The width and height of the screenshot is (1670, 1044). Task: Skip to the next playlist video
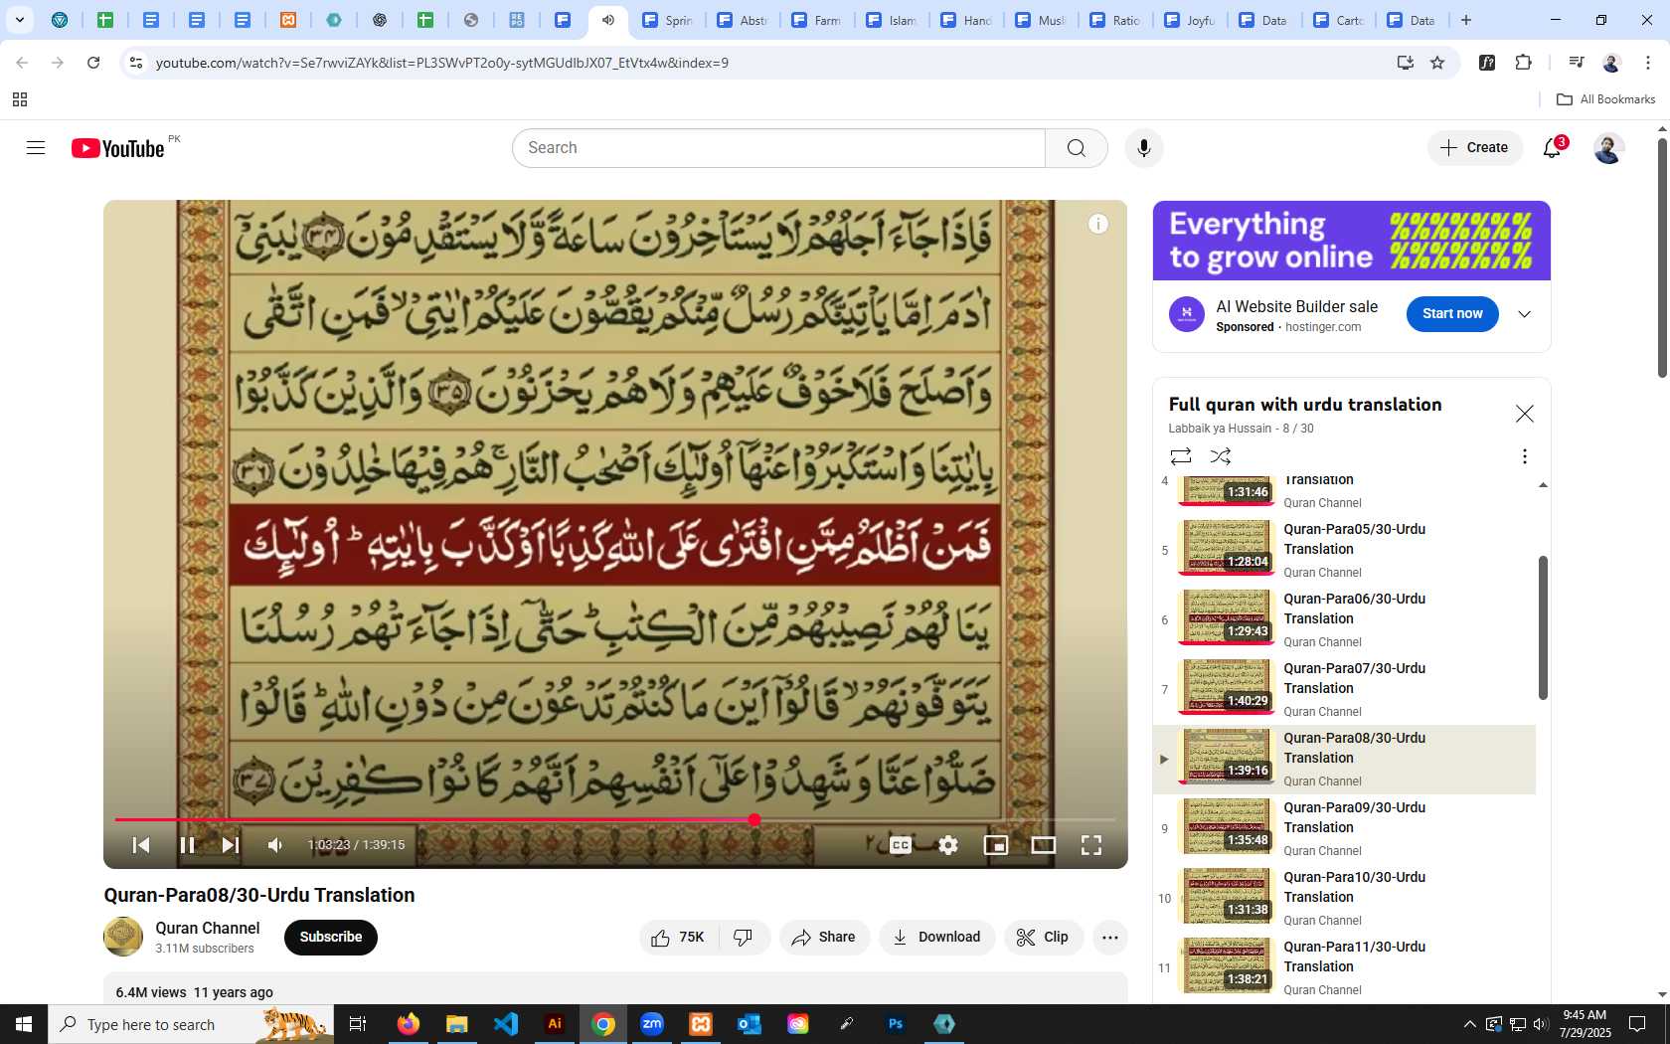click(231, 845)
